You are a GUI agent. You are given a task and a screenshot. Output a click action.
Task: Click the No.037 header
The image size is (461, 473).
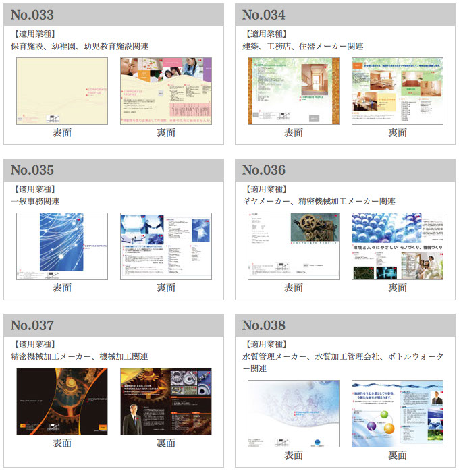(114, 325)
